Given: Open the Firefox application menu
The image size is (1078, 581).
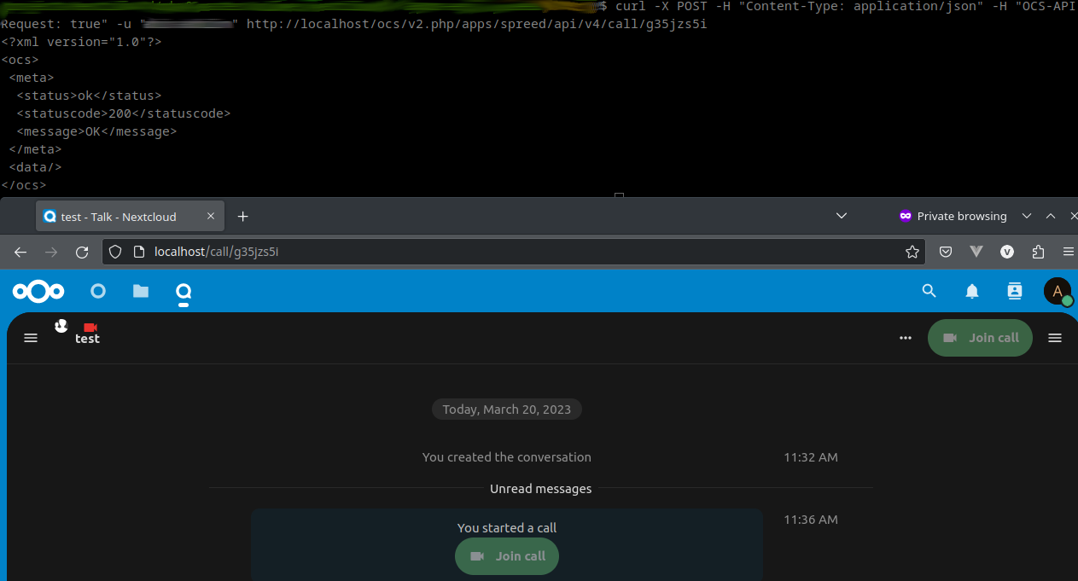Looking at the screenshot, I should click(x=1069, y=252).
